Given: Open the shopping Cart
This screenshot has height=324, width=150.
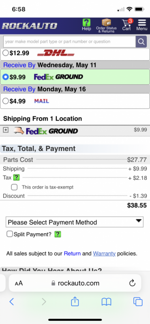Looking at the screenshot, I should (x=126, y=25).
